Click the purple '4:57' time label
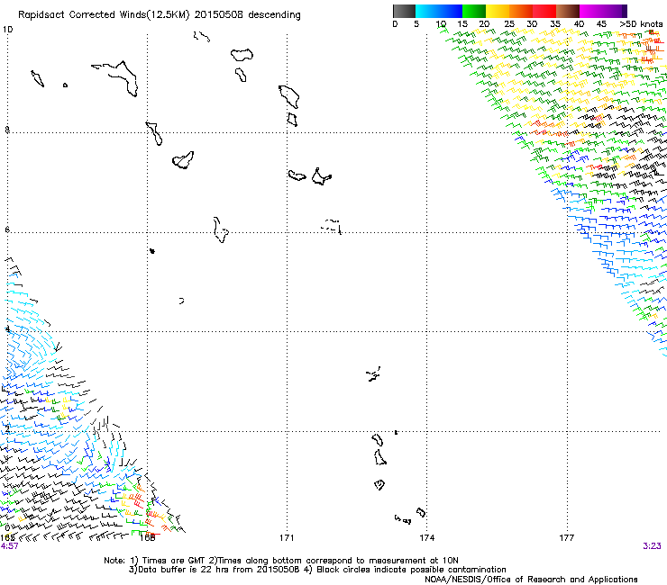This screenshot has width=667, height=585. coord(9,546)
